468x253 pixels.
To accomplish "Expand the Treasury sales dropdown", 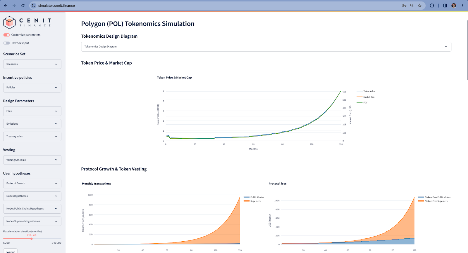I will [x=32, y=136].
